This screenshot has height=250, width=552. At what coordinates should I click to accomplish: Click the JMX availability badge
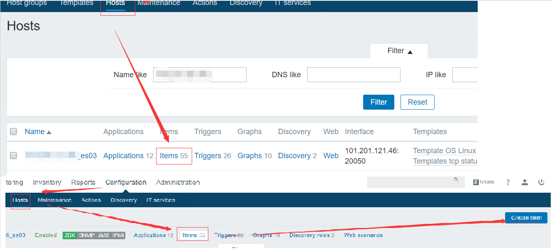click(103, 235)
